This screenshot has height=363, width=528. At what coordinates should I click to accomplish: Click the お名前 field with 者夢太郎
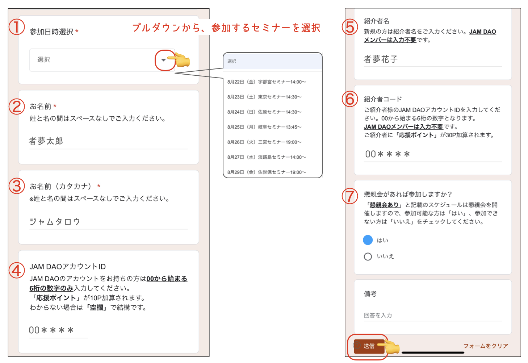click(x=108, y=141)
